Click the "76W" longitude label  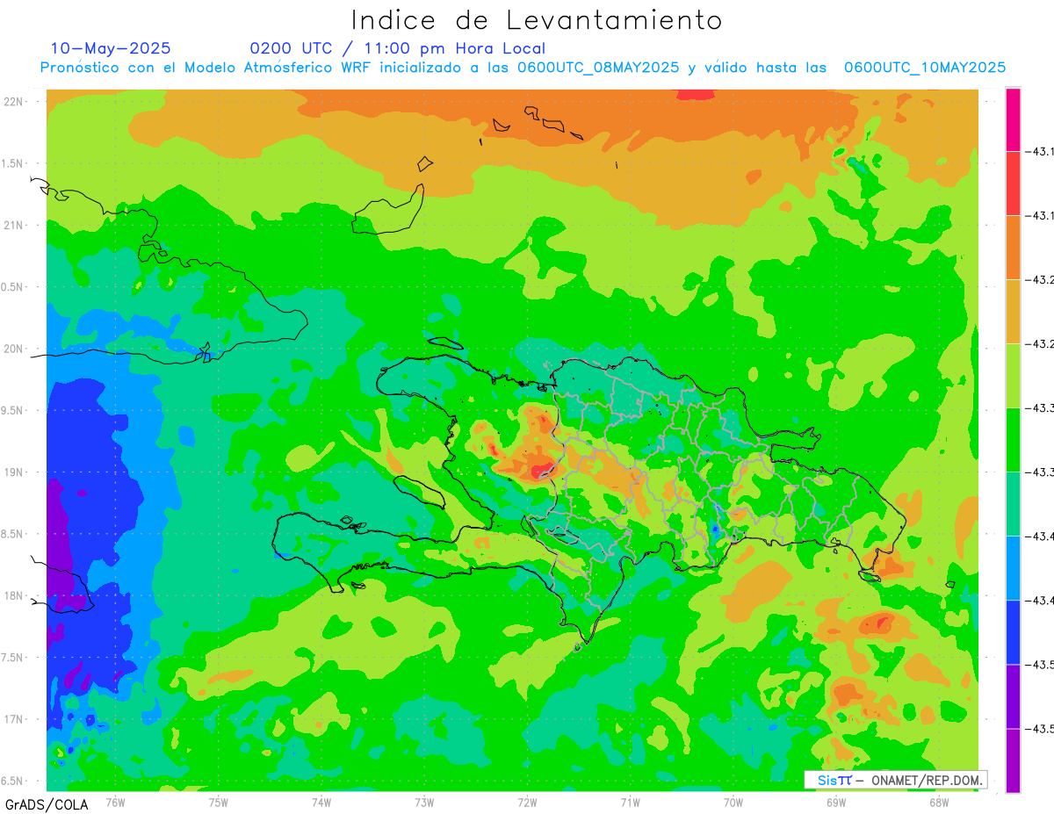(115, 802)
